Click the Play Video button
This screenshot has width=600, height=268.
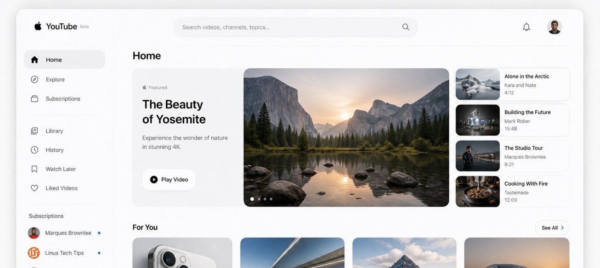click(x=169, y=180)
